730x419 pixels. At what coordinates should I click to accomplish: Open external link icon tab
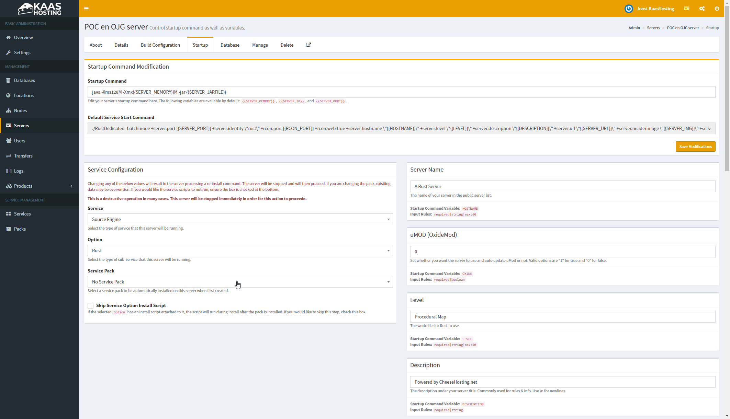(x=308, y=45)
